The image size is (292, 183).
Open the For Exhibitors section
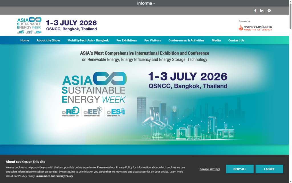point(126,40)
